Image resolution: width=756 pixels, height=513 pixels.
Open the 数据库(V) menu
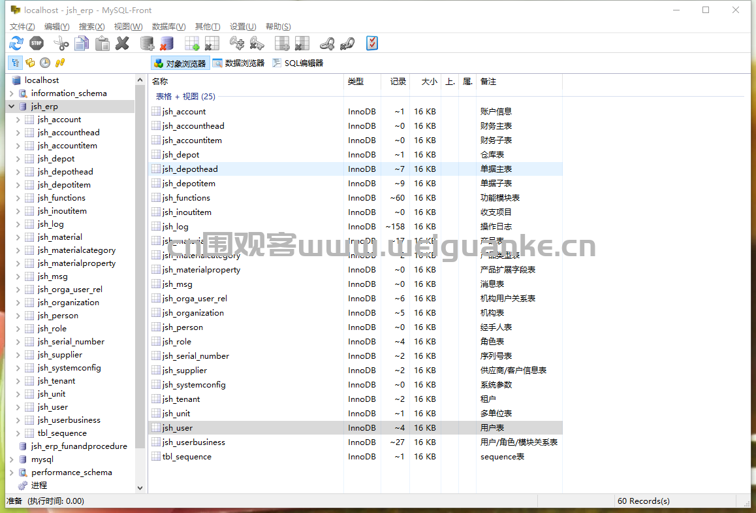click(x=168, y=27)
